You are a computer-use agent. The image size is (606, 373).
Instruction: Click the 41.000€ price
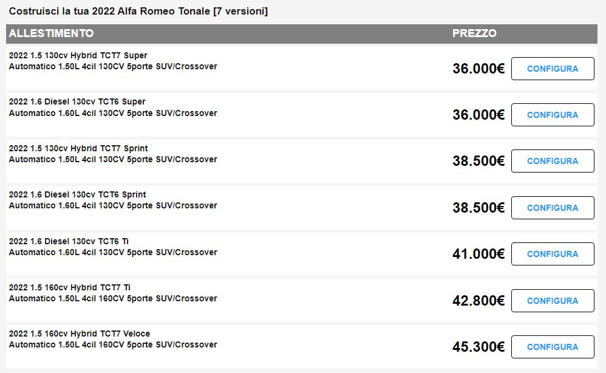click(x=478, y=254)
